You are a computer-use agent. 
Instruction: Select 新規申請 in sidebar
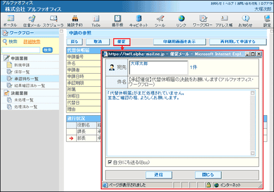22,65
